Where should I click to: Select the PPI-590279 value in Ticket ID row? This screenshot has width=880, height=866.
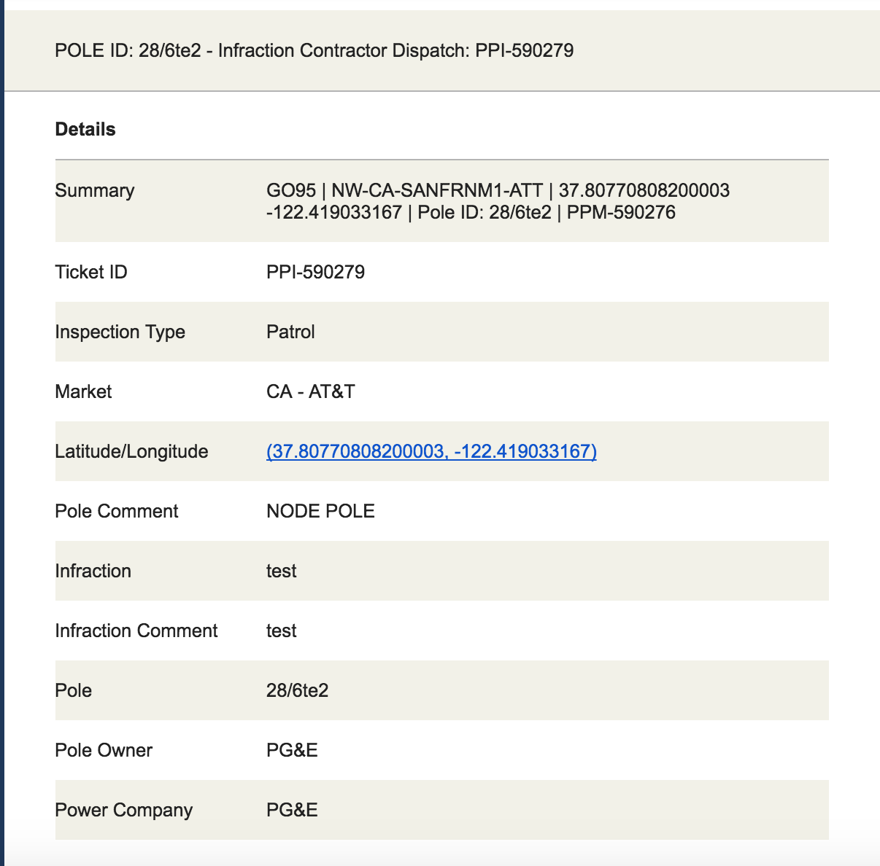(315, 273)
